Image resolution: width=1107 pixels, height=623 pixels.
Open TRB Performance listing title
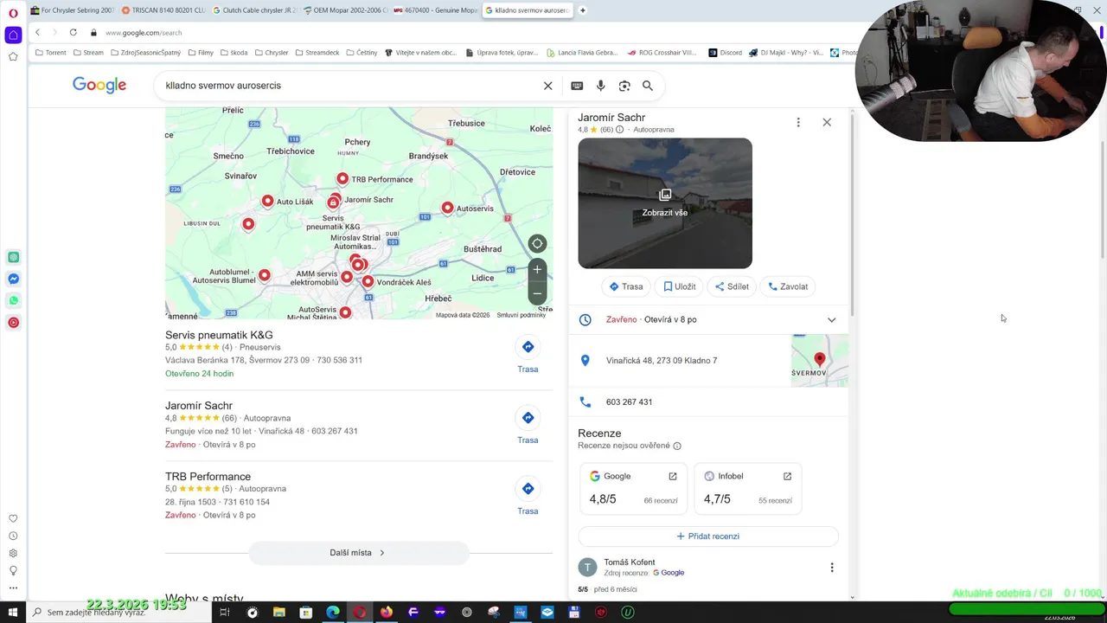pos(208,477)
